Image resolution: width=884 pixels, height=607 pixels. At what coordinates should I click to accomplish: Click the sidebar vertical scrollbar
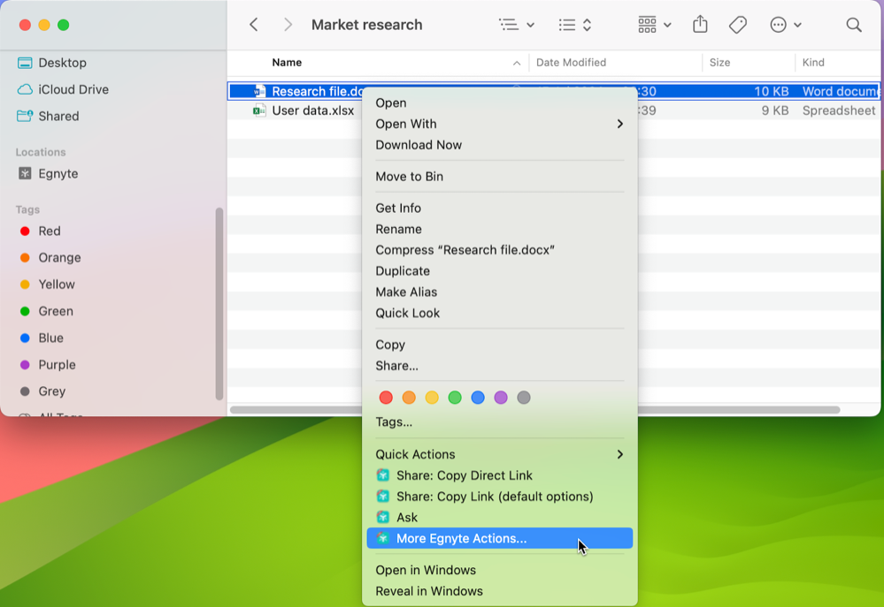tap(219, 304)
